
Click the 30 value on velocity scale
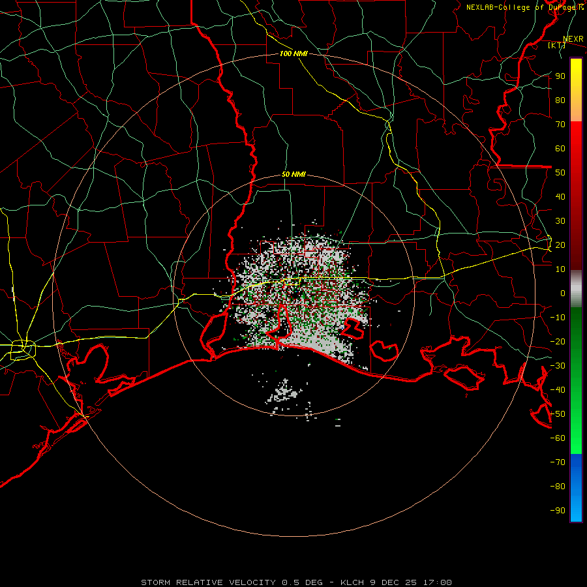click(560, 221)
